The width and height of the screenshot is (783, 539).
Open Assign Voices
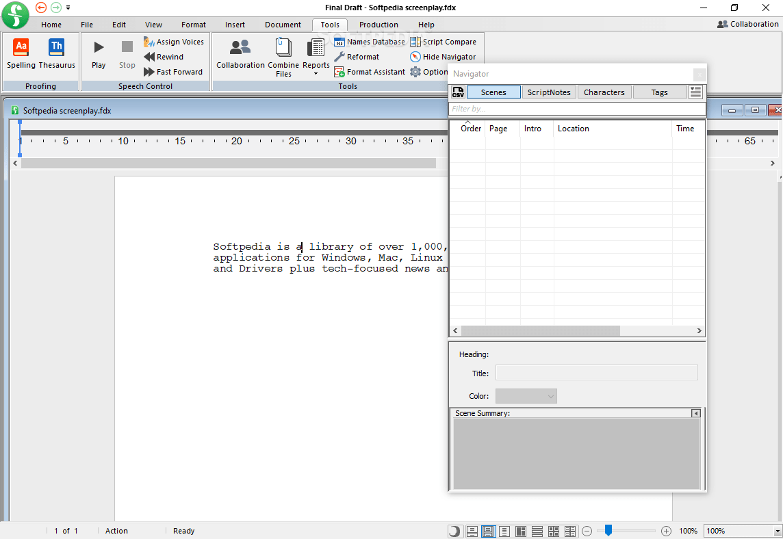click(x=174, y=42)
